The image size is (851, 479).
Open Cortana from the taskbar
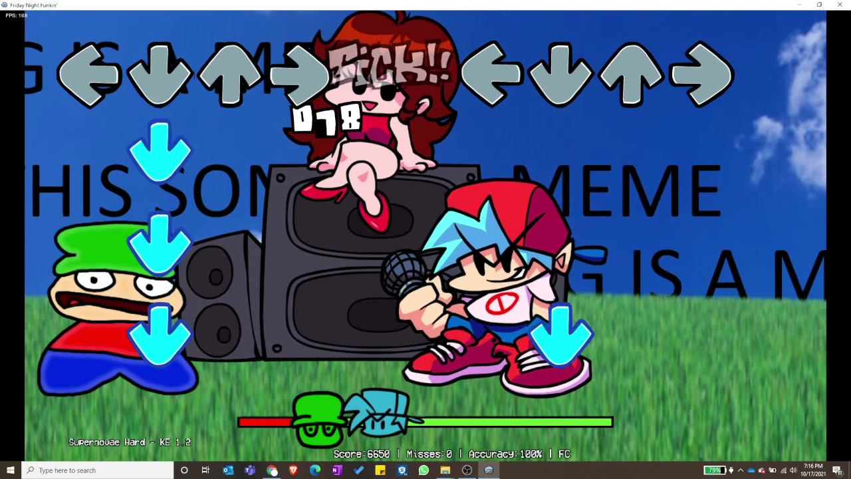click(x=184, y=470)
